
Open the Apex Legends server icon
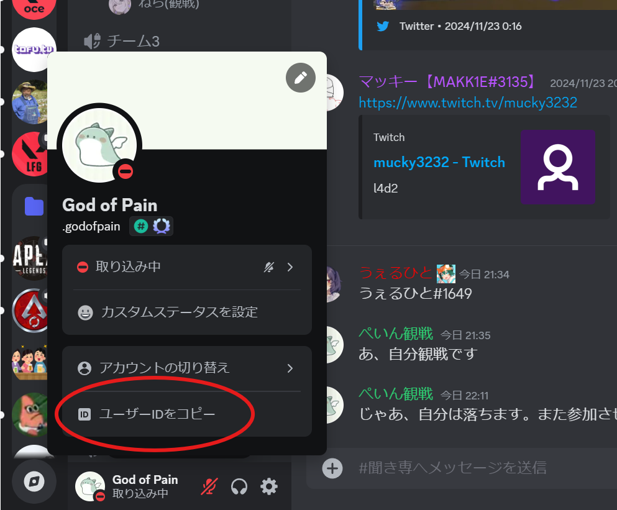click(x=30, y=258)
